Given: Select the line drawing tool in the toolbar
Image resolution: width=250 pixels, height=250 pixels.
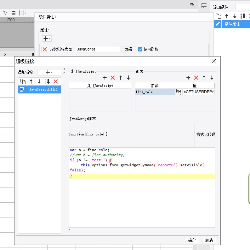Looking at the screenshot, I should pyautogui.click(x=5, y=13).
